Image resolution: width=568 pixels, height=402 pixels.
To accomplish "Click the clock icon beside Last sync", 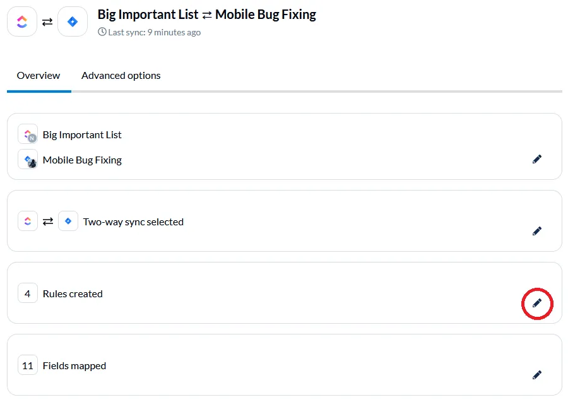I will pos(102,32).
